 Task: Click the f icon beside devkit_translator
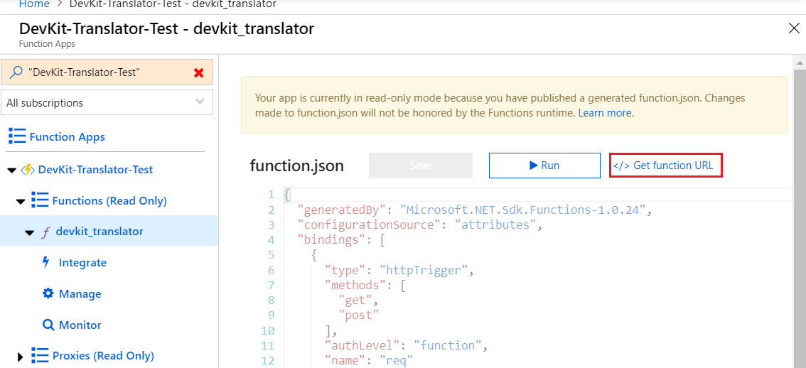tap(45, 232)
